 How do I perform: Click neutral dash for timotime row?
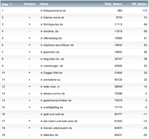(29, 31)
